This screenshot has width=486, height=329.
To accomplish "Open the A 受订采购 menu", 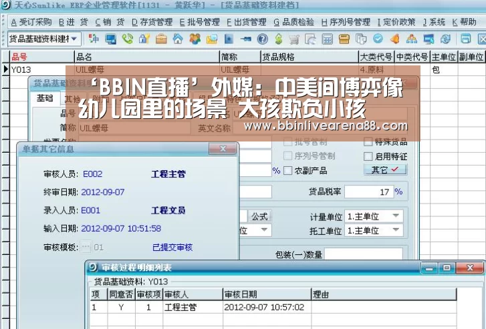I will click(31, 22).
